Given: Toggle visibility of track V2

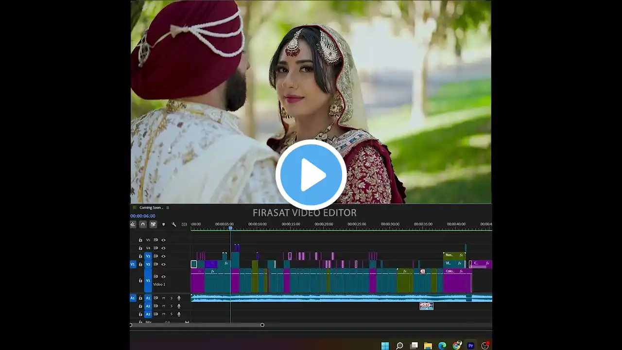Looking at the screenshot, I should pos(163,264).
